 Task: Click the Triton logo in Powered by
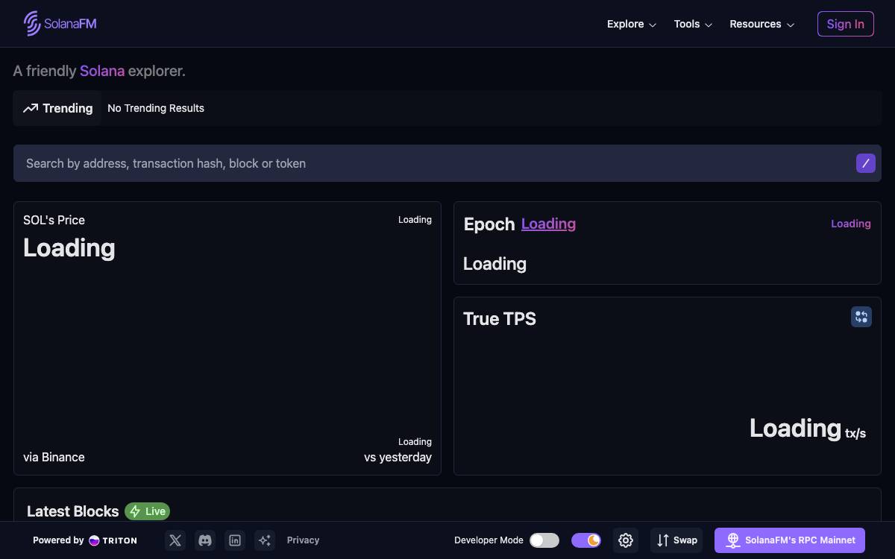click(x=113, y=540)
